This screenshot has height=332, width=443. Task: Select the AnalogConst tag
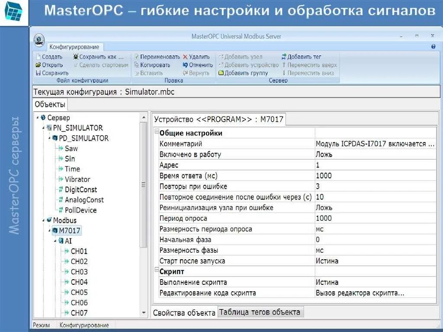(x=84, y=200)
